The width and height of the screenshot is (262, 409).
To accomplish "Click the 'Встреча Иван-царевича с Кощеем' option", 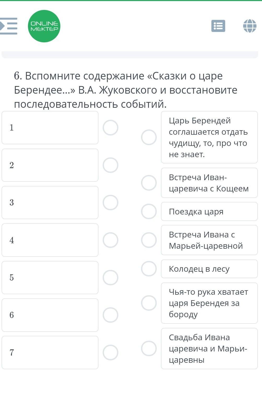I will [209, 183].
